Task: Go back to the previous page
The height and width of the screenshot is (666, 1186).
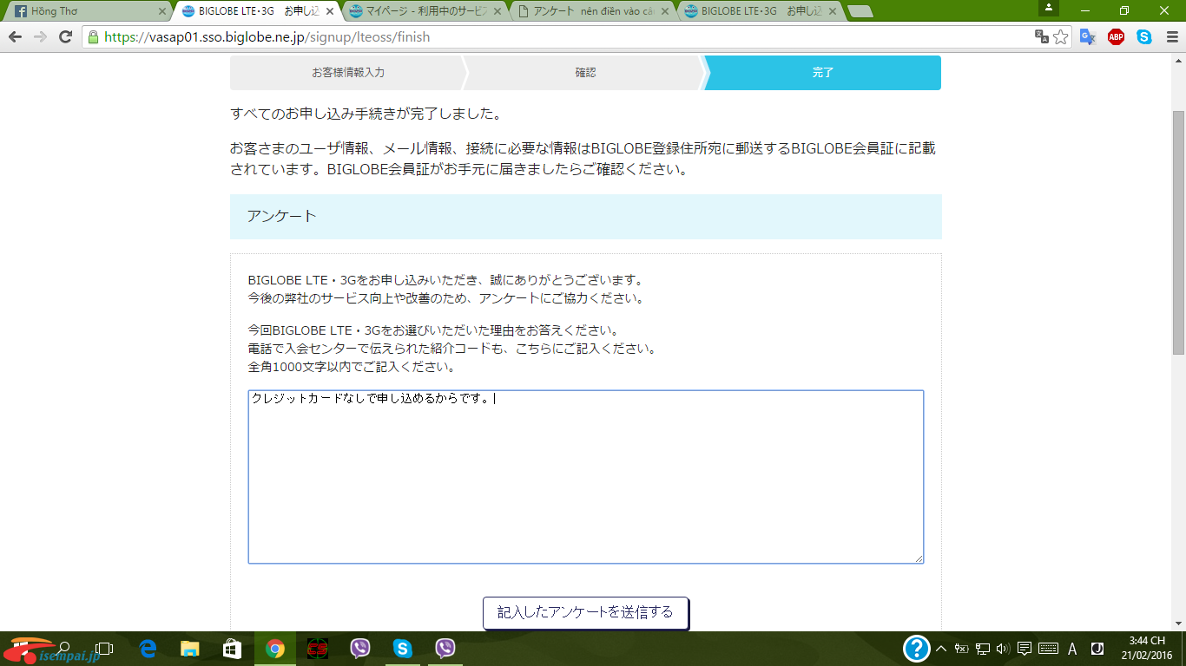Action: 15,37
